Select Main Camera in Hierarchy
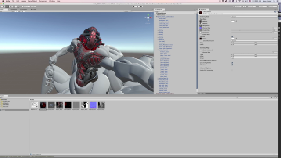Viewport: 281px width, 158px height. coord(161,15)
